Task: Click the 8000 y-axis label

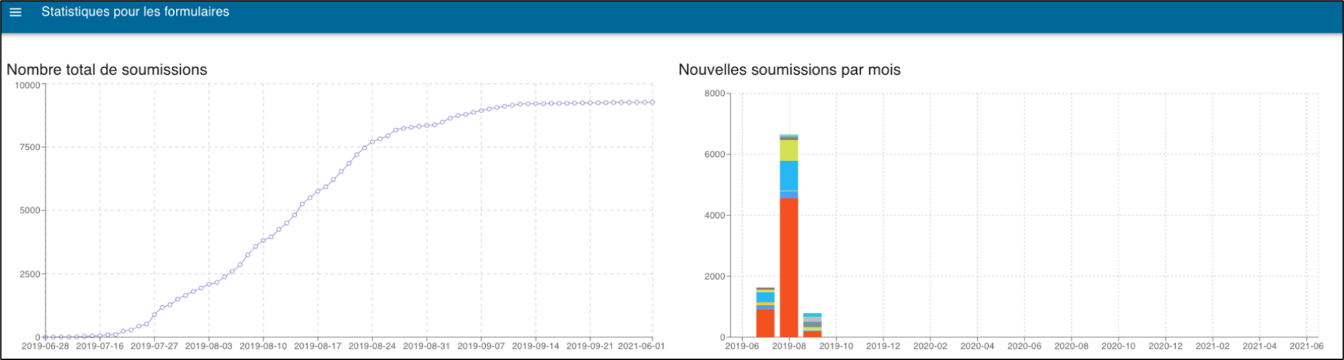Action: pos(715,93)
